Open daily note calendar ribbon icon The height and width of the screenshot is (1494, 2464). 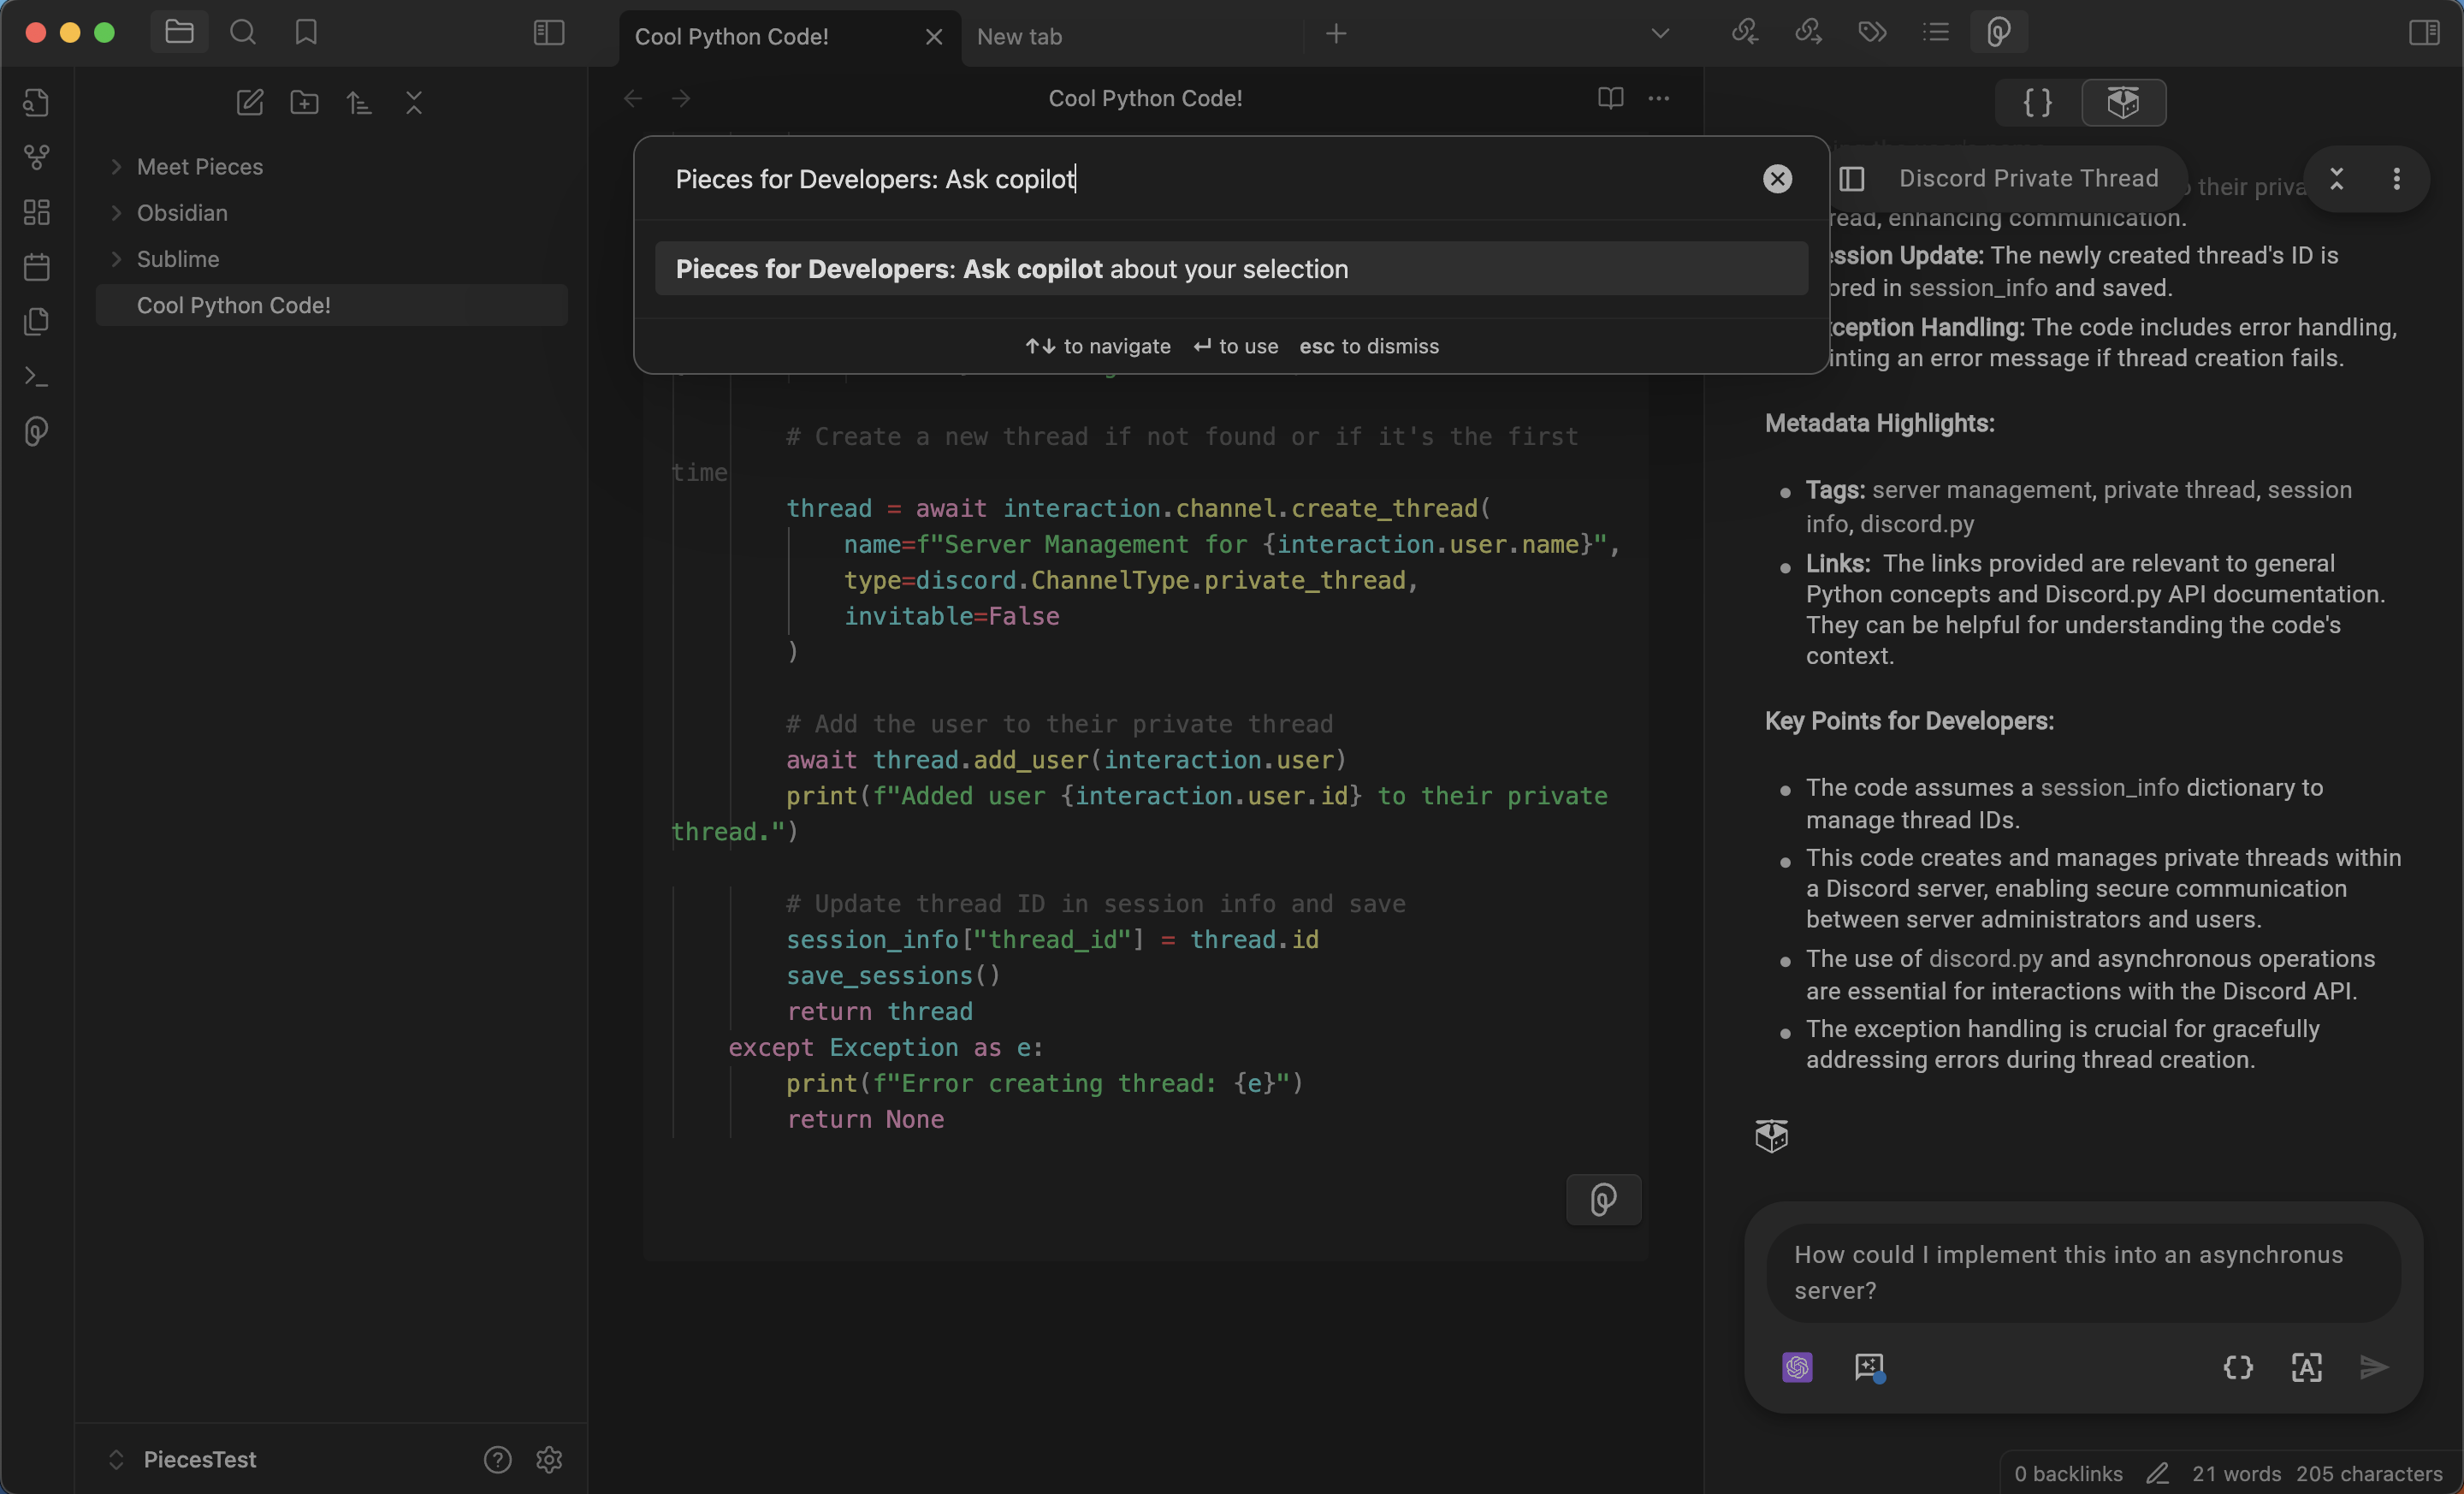click(36, 267)
